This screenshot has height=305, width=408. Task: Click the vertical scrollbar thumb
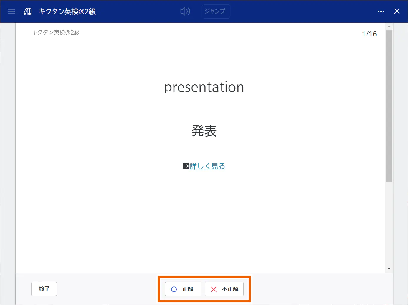click(x=389, y=106)
